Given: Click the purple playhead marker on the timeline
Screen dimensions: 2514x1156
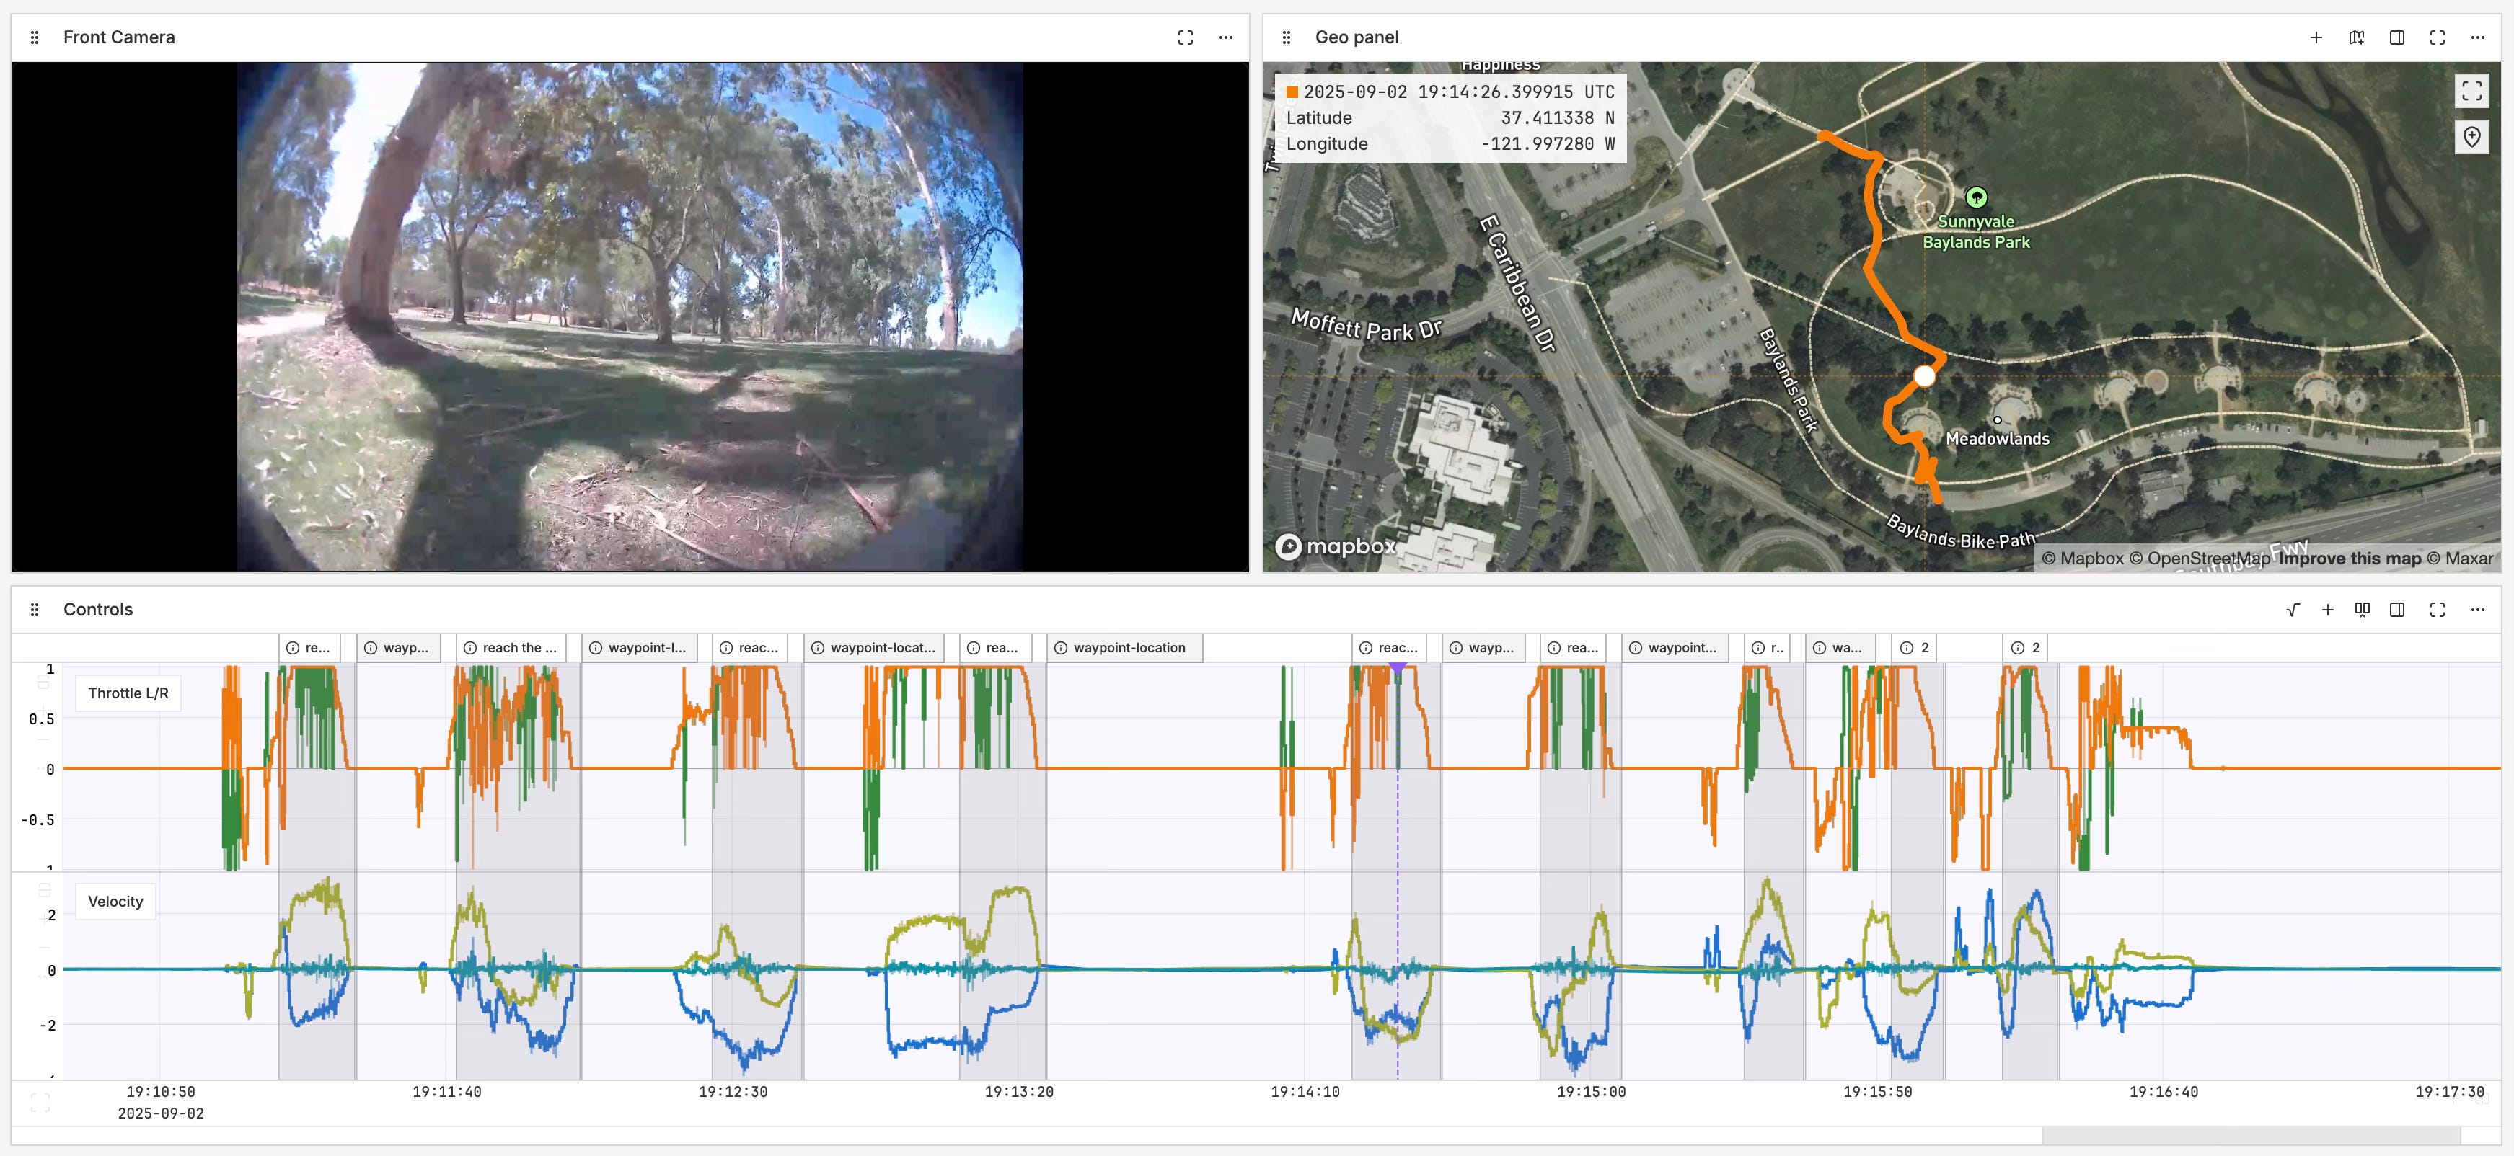Looking at the screenshot, I should (1398, 668).
